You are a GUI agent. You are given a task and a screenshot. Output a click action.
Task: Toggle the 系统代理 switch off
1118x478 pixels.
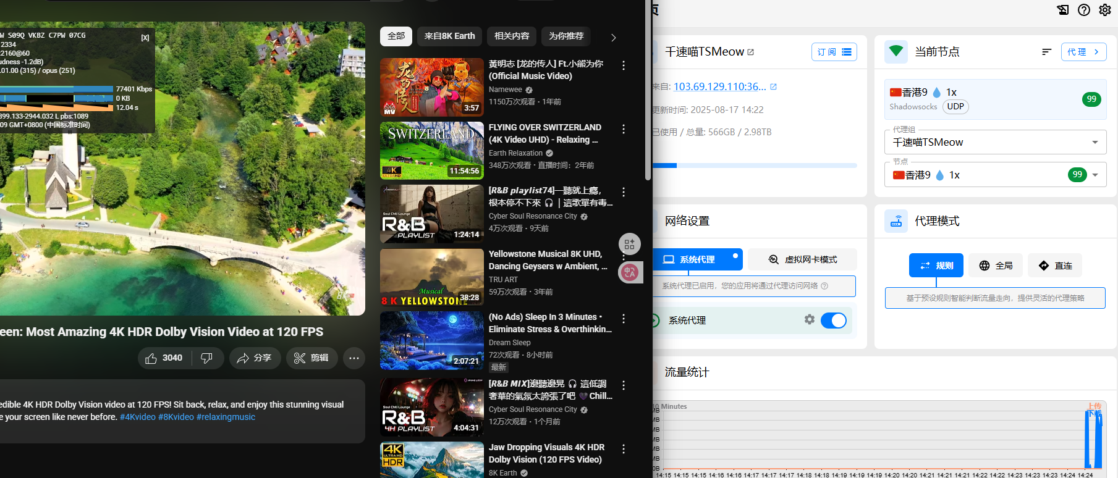coord(834,320)
